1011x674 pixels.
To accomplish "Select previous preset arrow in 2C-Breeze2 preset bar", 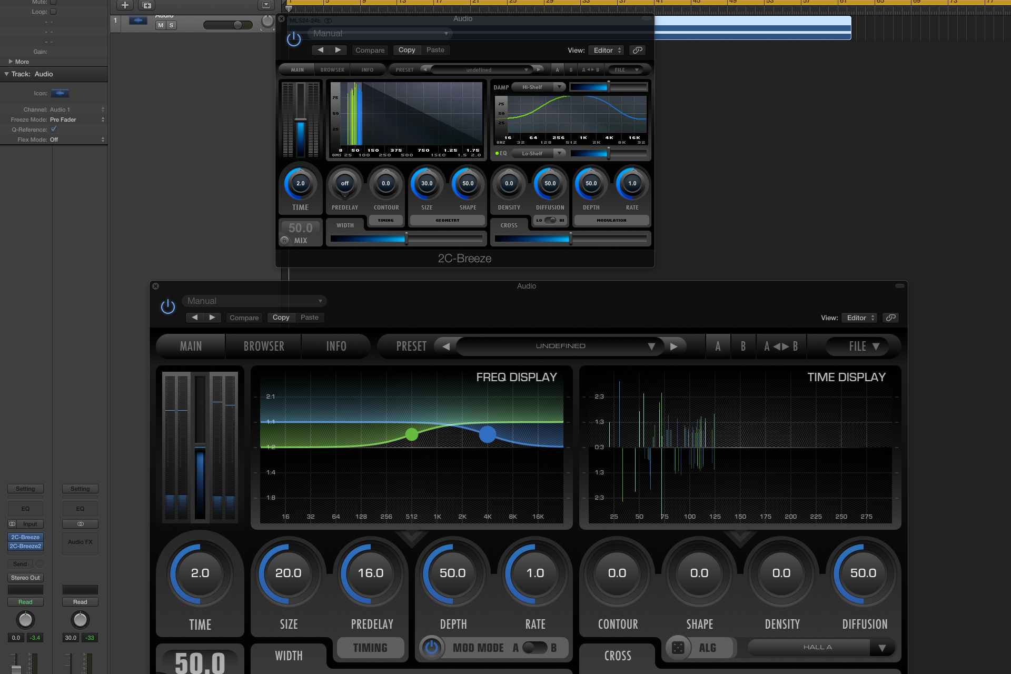I will tap(446, 346).
